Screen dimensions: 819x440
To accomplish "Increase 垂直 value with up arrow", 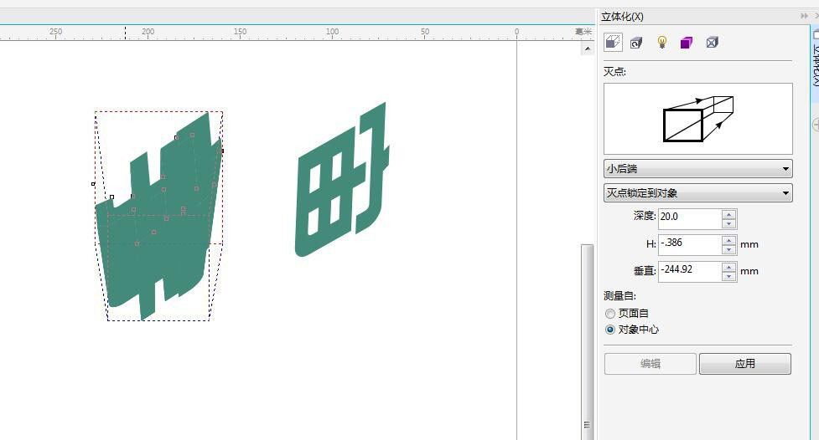I will click(728, 267).
